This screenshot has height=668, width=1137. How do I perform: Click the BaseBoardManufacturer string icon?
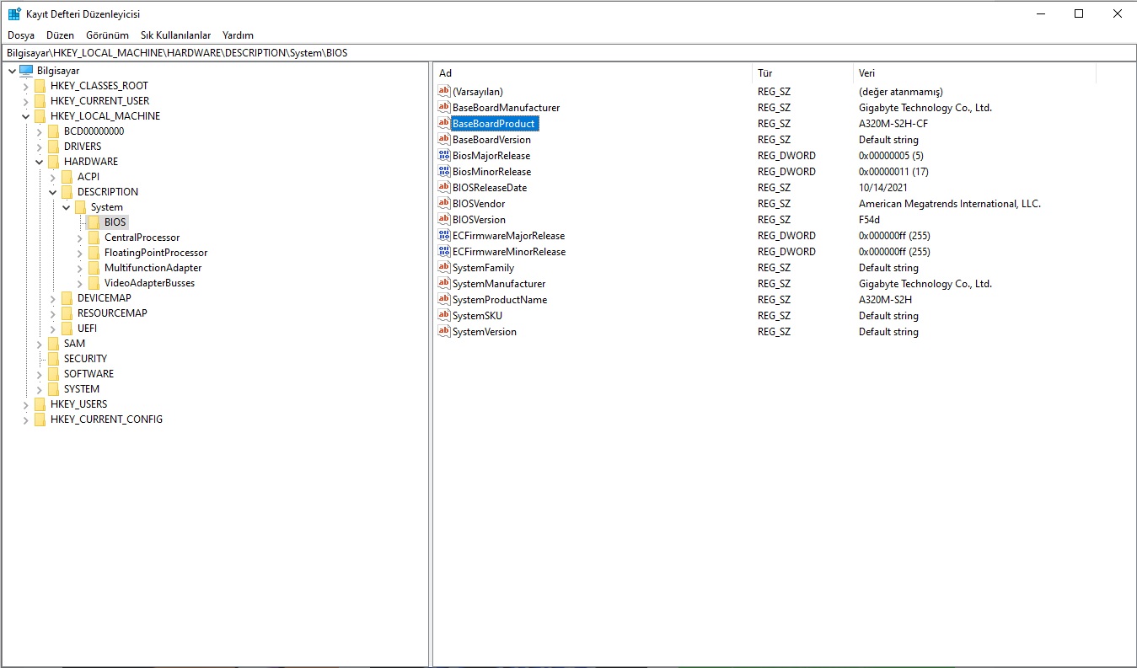(x=444, y=108)
